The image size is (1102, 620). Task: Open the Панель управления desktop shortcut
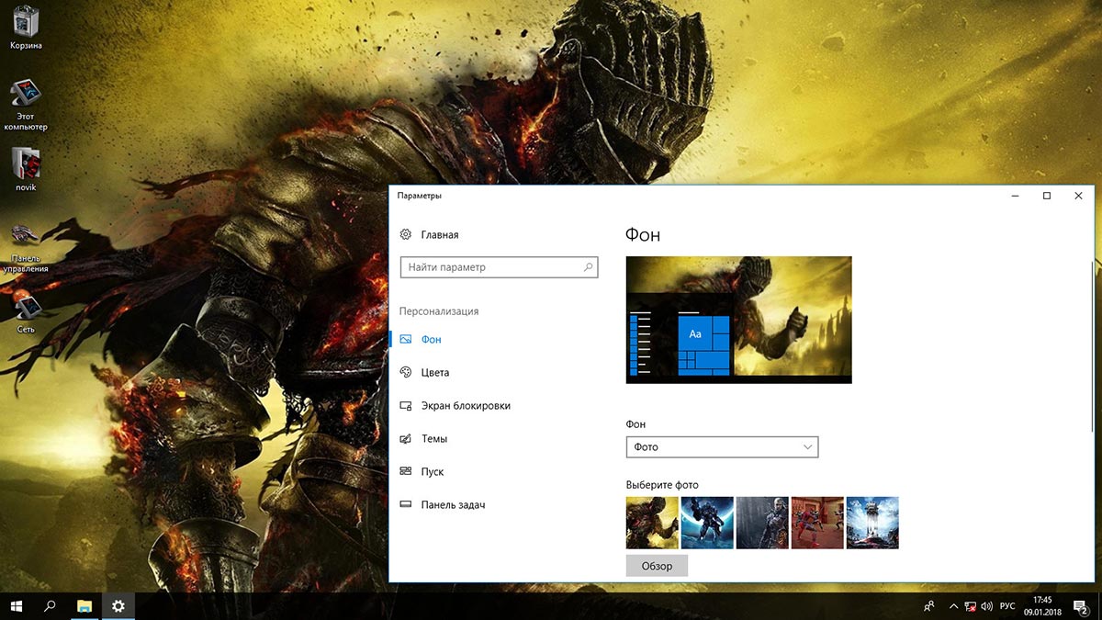[x=25, y=236]
